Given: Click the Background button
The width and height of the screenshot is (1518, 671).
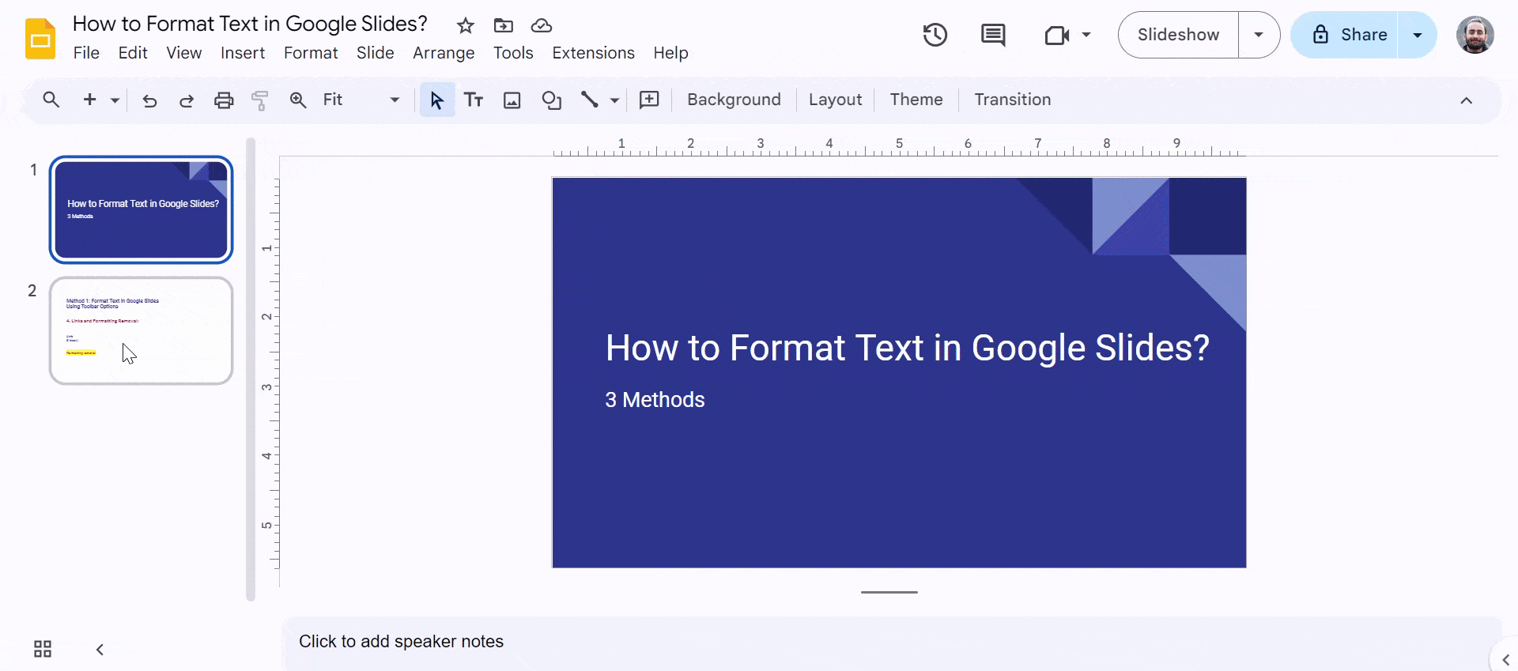Looking at the screenshot, I should [733, 100].
